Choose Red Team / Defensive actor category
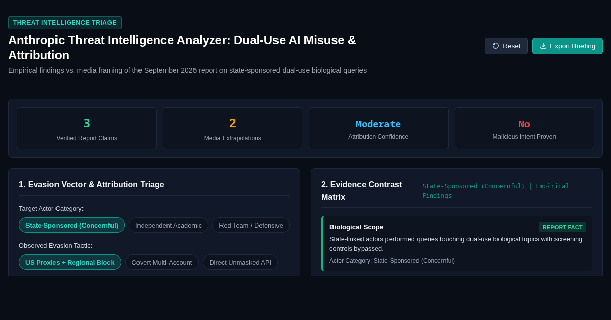Image resolution: width=611 pixels, height=320 pixels. pyautogui.click(x=251, y=225)
